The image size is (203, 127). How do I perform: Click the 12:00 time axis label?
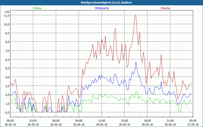pos(102,121)
